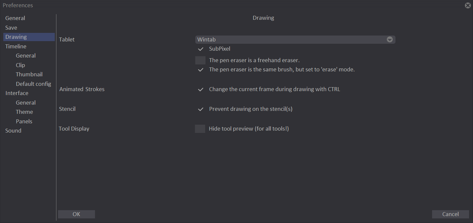Image resolution: width=473 pixels, height=223 pixels.
Task: Select Thumbnail under Timeline
Action: point(29,74)
